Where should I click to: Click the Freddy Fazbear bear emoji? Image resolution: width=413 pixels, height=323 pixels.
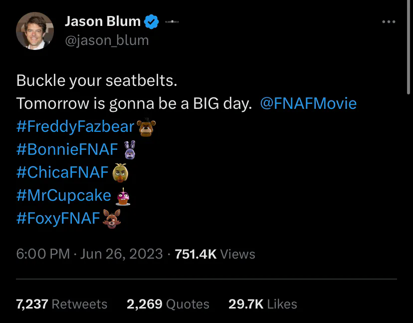146,127
